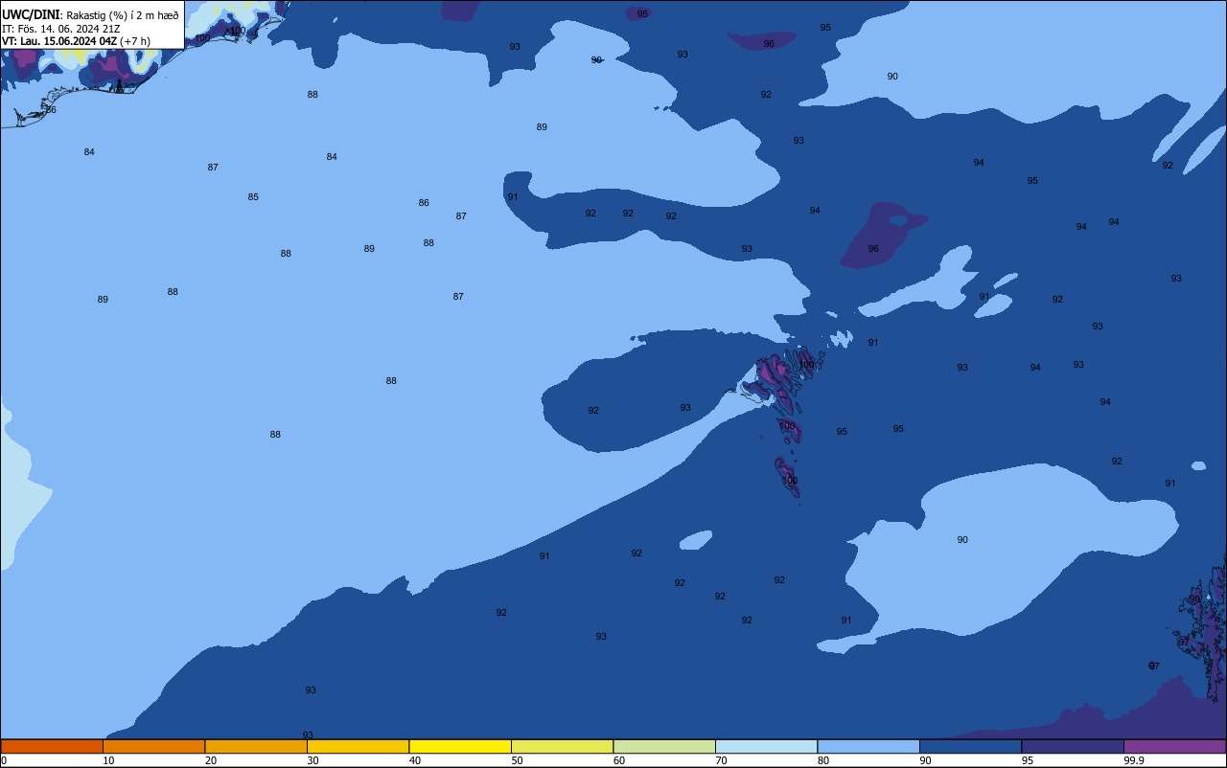This screenshot has height=768, width=1227.
Task: Click the legend tick label '99.9'
Action: (x=1134, y=760)
